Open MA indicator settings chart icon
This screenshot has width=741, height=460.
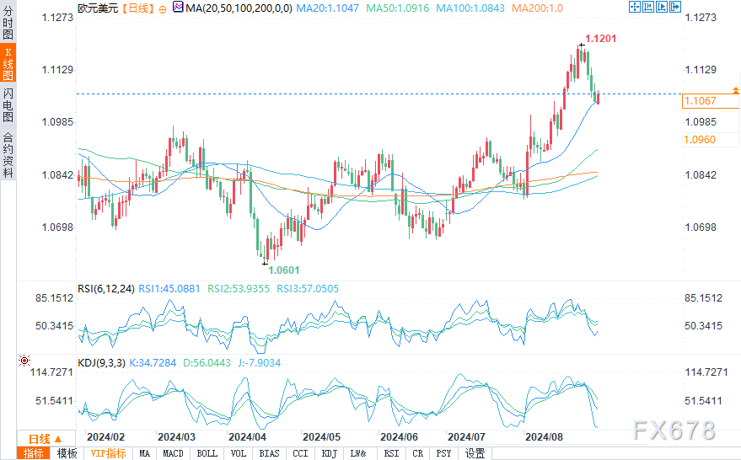pos(178,7)
